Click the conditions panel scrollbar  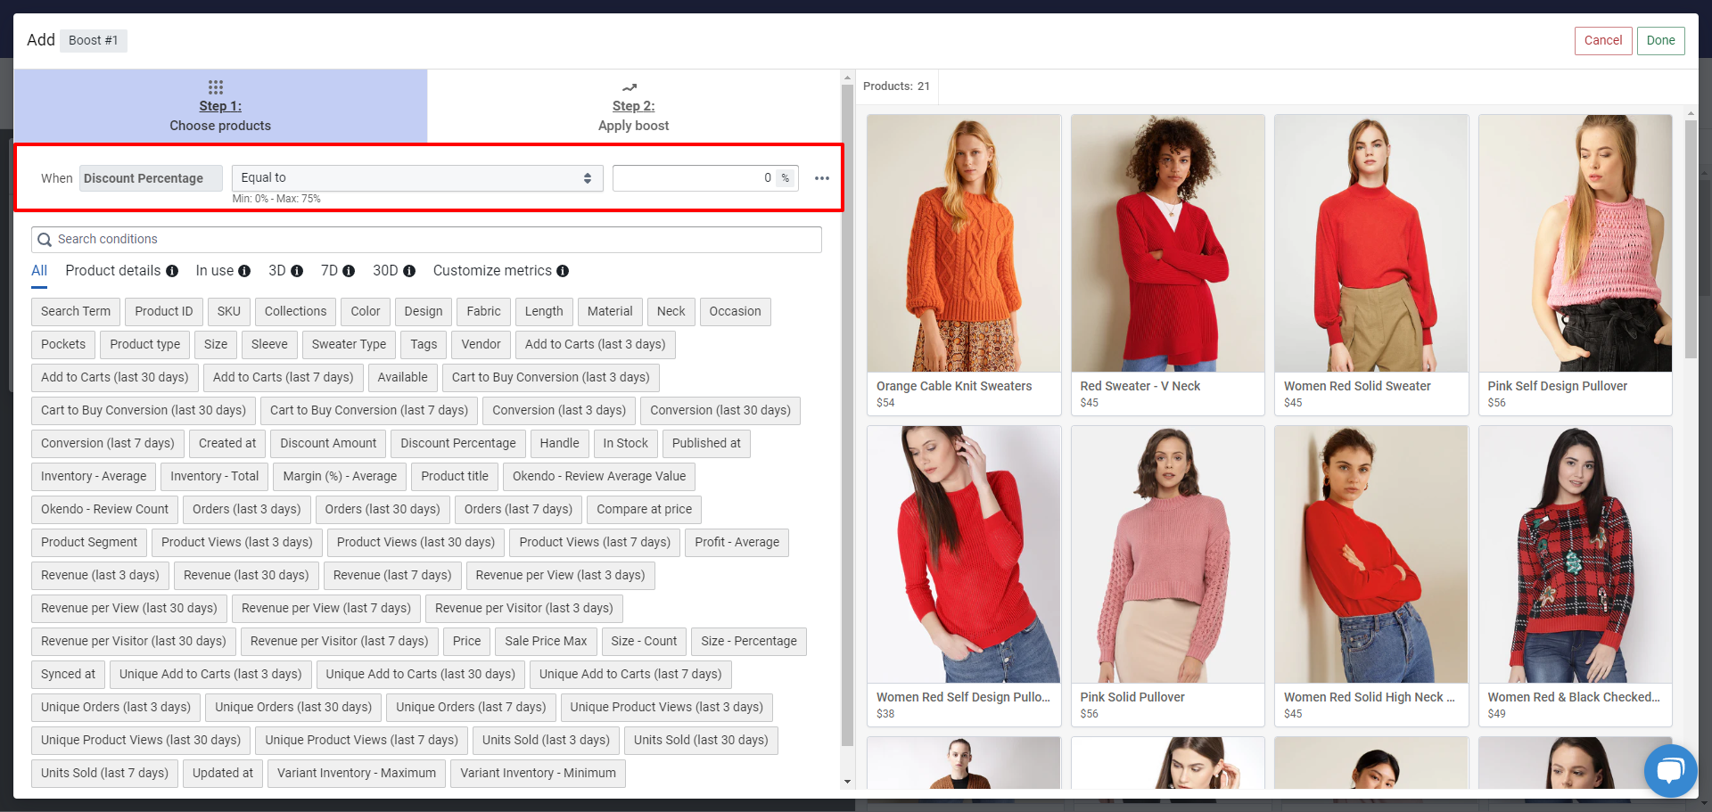(x=847, y=414)
